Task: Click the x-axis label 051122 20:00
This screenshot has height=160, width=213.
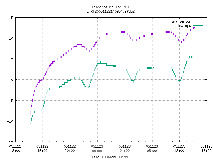Action: tap(70, 149)
